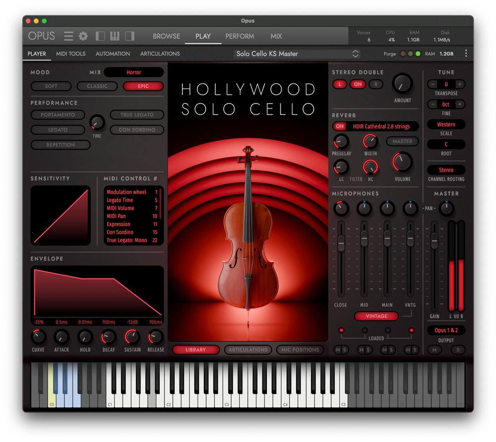496x442 pixels.
Task: Open the three-dot options menu
Action: (466, 54)
